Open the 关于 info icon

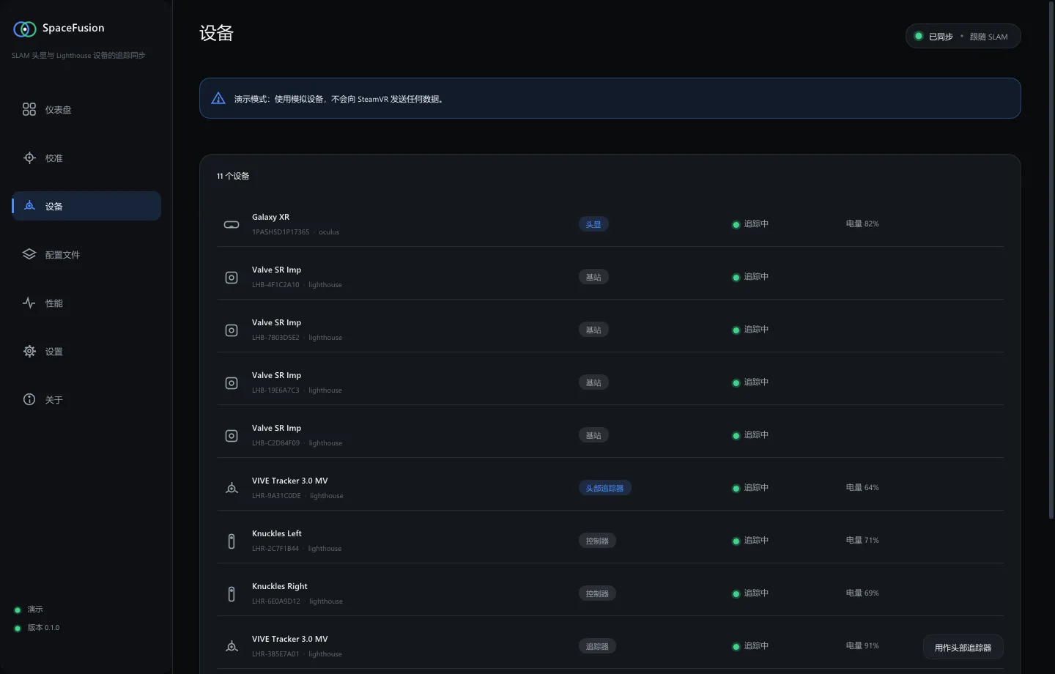click(29, 400)
